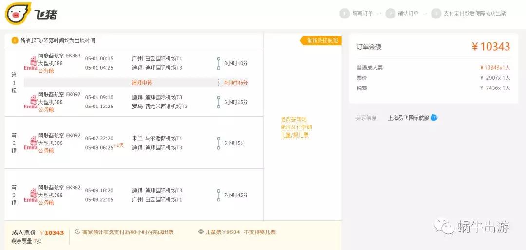Click arrival time 05-01 13:25

pos(99,107)
